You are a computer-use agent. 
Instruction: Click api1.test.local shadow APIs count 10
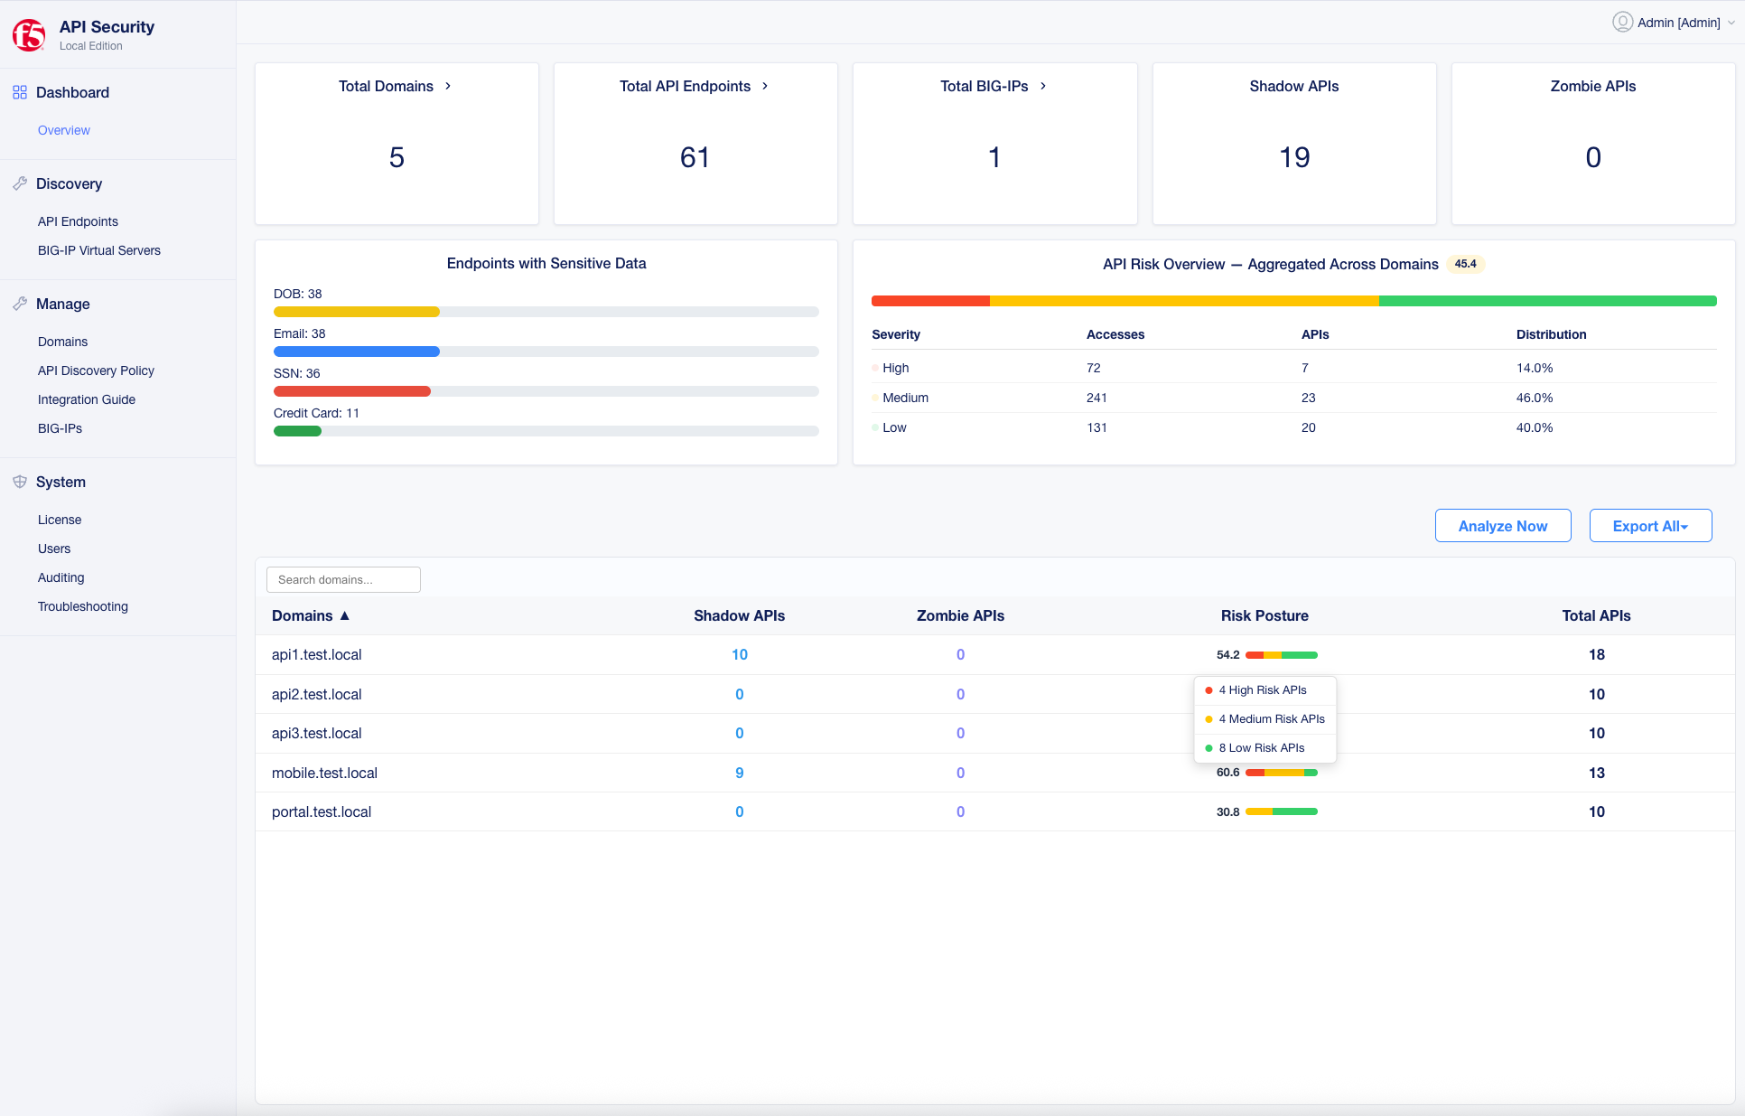(x=739, y=655)
